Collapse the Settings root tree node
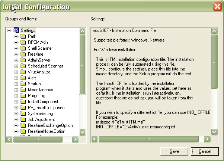Viewport: 224px width, 161px height. coord(9,30)
